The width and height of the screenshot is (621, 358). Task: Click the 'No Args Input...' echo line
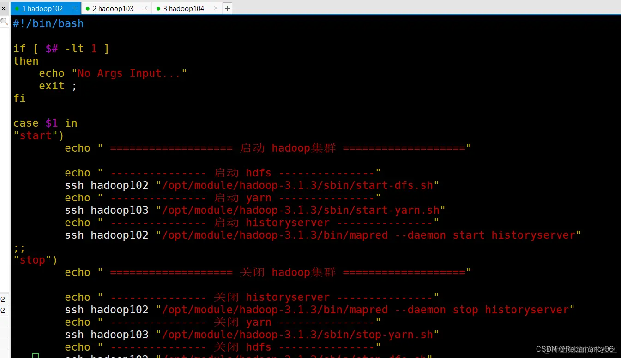click(x=113, y=73)
